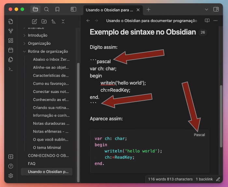
Task: Open command palette terminal icon
Action: (11, 69)
